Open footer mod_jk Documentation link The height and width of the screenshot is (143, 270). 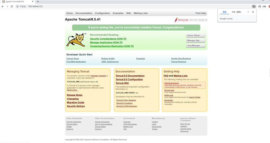tap(103, 124)
